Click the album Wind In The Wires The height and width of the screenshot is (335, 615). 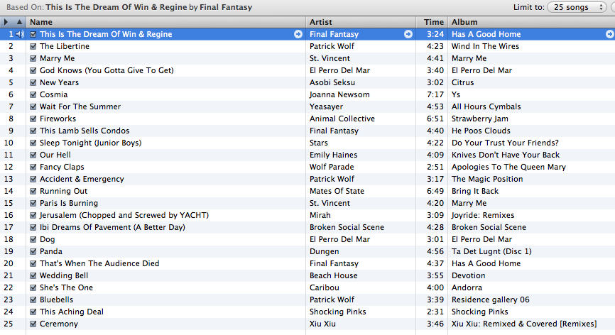[x=485, y=46]
